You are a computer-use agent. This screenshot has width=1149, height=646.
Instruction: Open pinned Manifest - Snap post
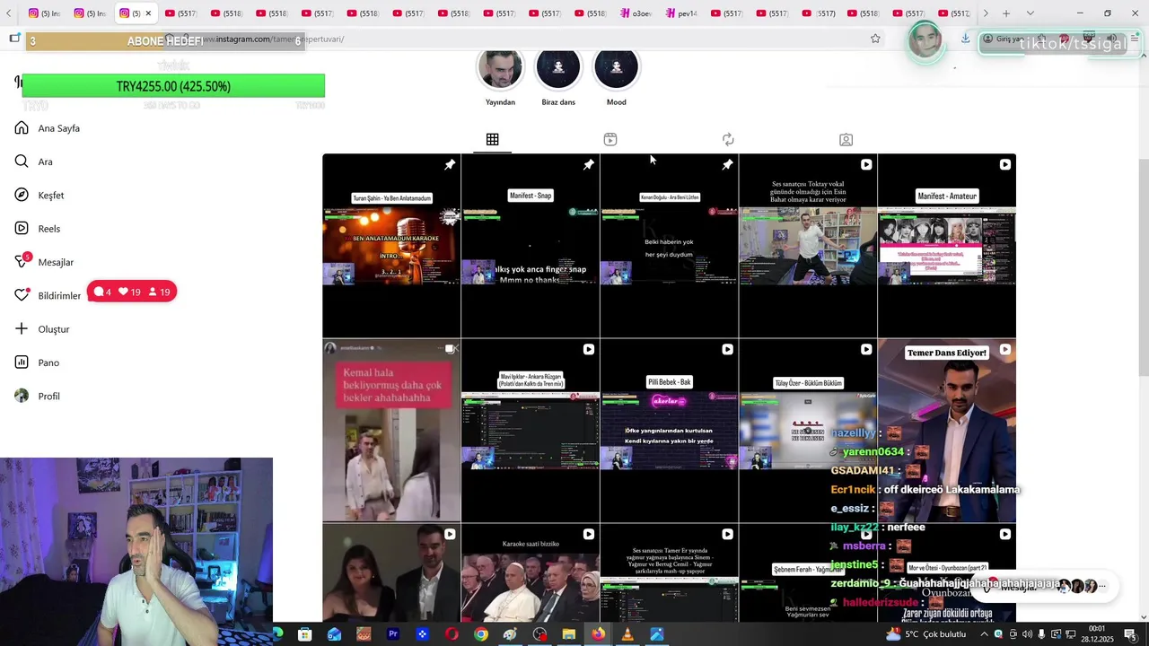coord(531,246)
